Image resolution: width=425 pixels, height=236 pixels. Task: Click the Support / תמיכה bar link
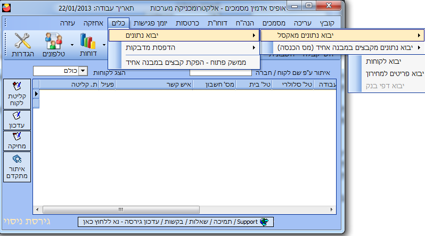176,222
